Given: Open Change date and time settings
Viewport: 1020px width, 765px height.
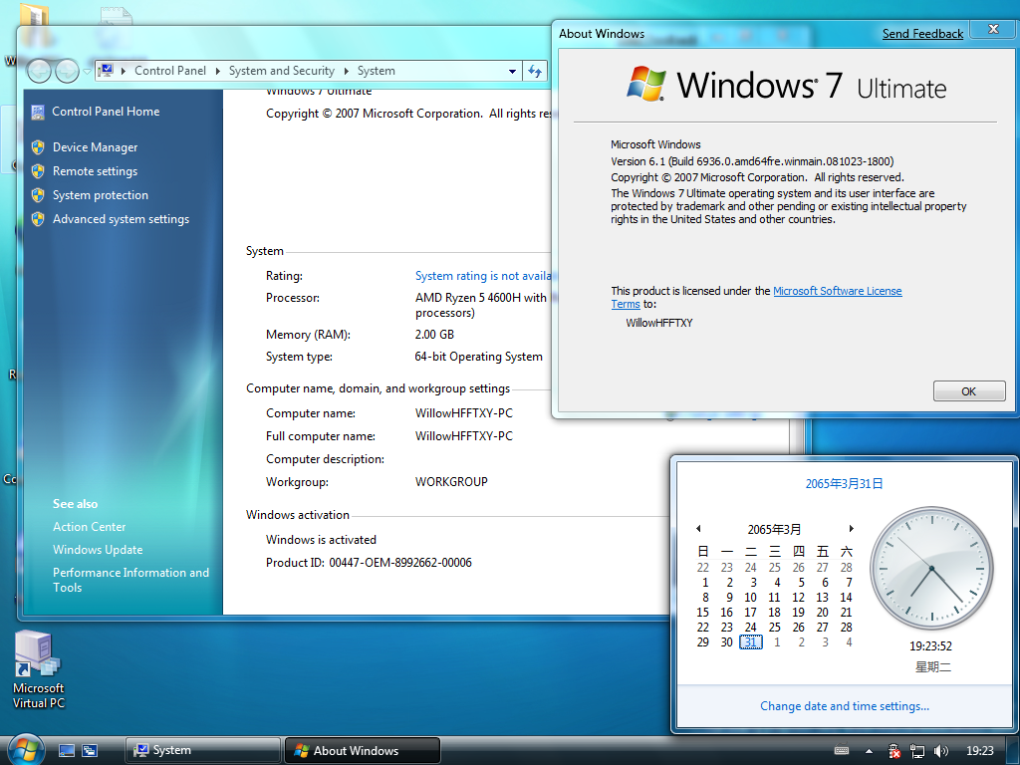Looking at the screenshot, I should click(845, 706).
